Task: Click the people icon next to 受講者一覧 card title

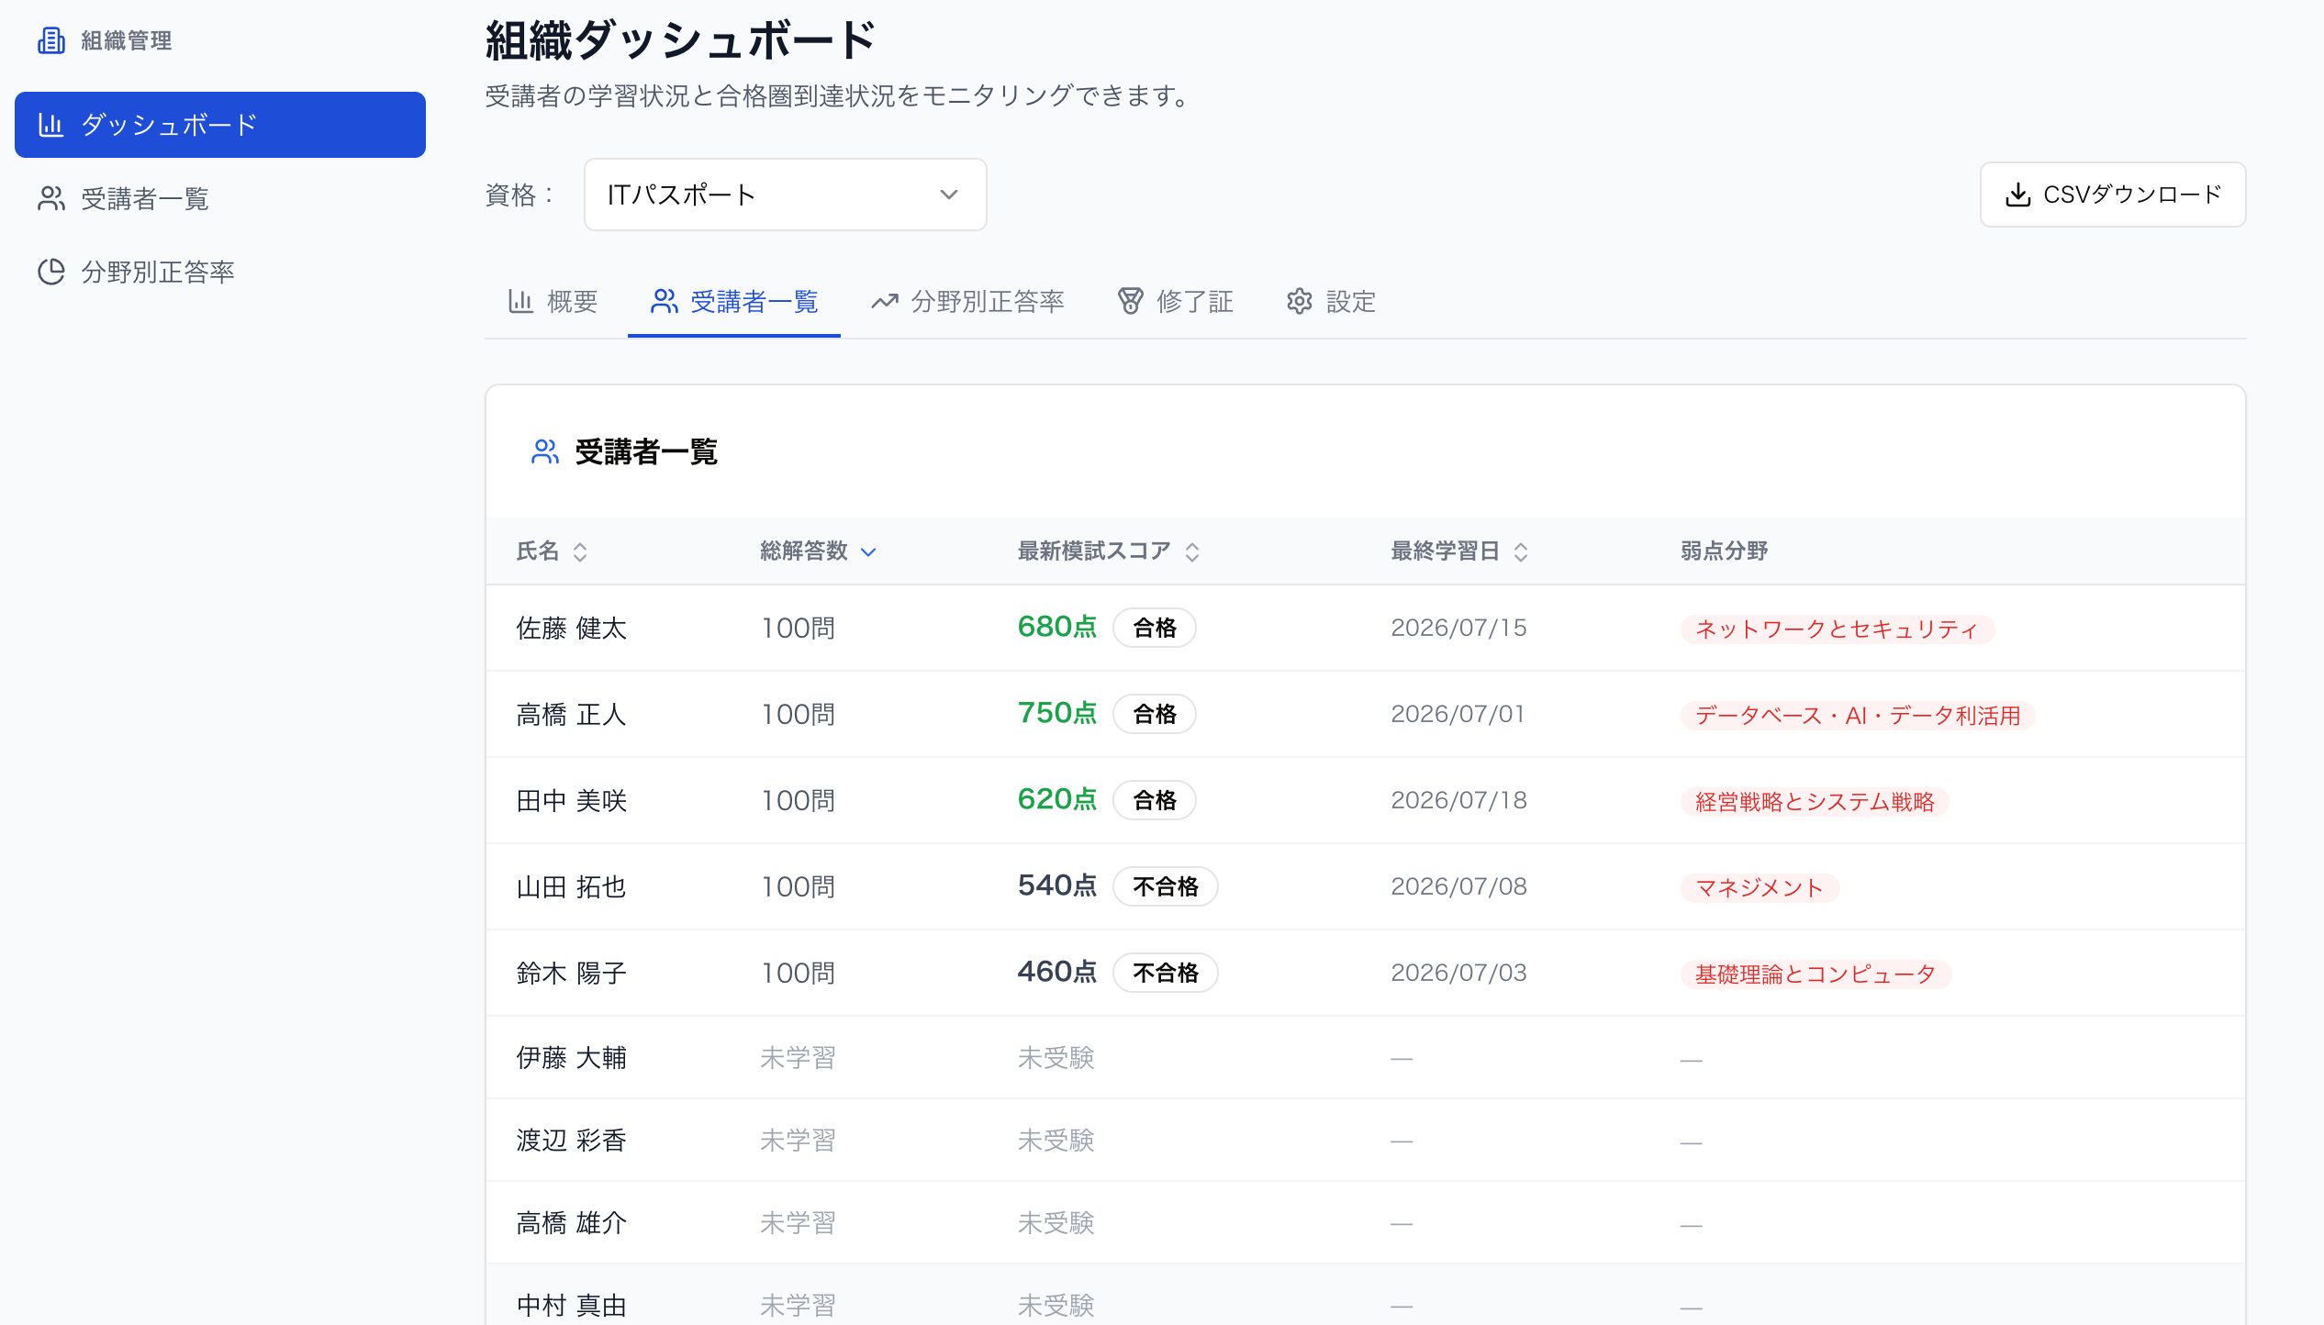Action: pos(545,451)
